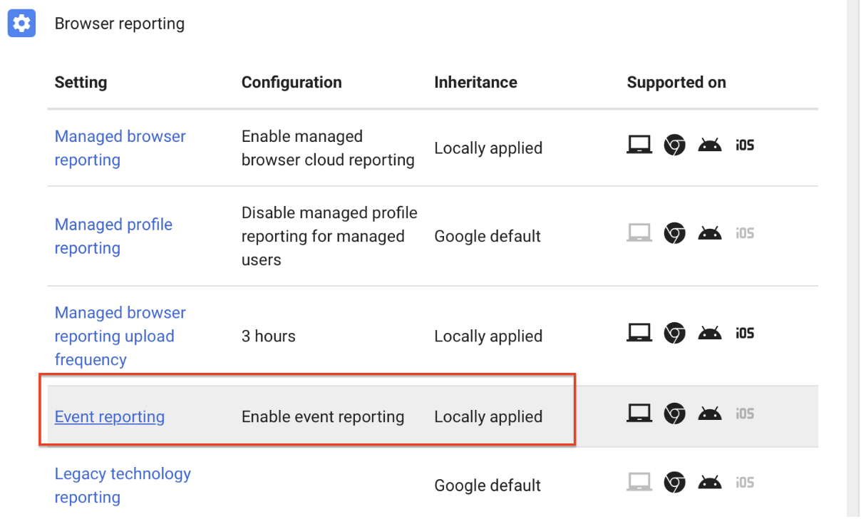The width and height of the screenshot is (861, 519).
Task: Open Legacy technology reporting setting
Action: click(123, 485)
